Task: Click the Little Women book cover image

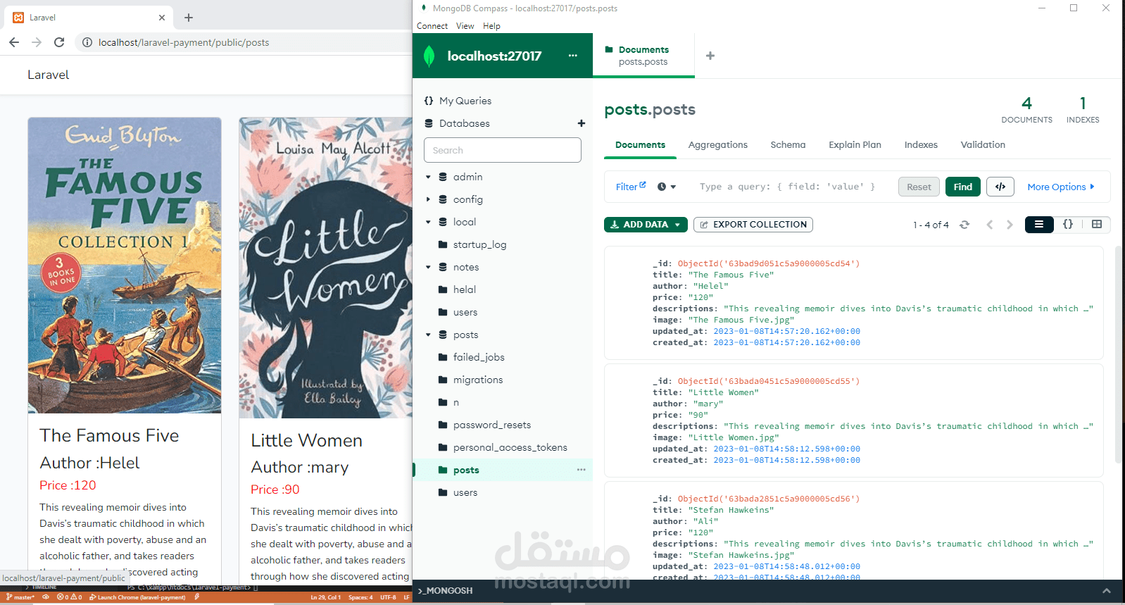Action: [325, 268]
